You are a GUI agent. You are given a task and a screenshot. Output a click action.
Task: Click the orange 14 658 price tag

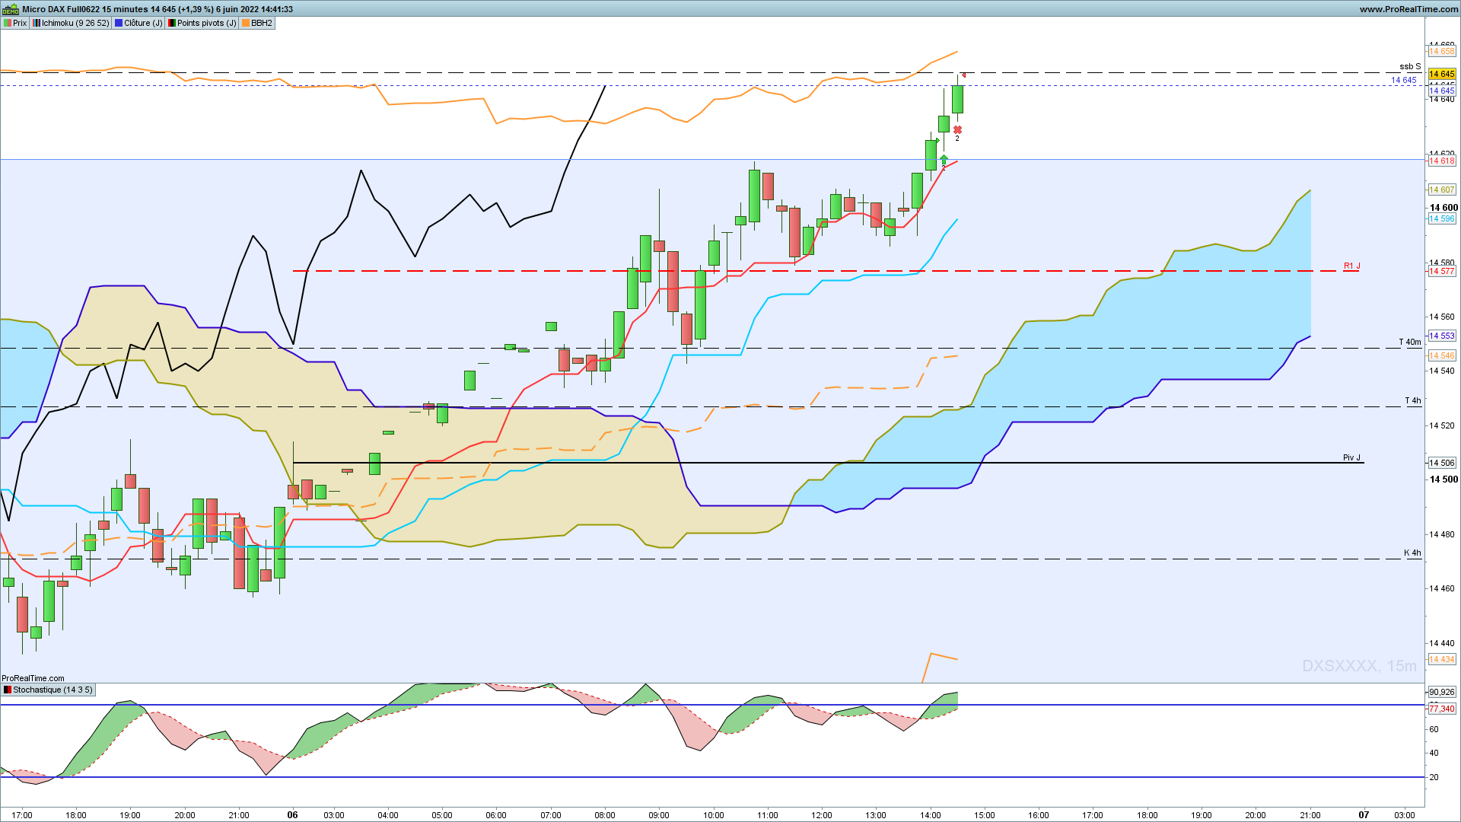pyautogui.click(x=1442, y=51)
